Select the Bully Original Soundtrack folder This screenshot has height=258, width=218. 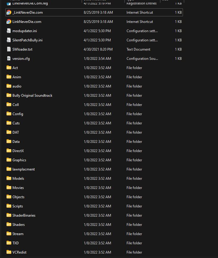[32, 96]
